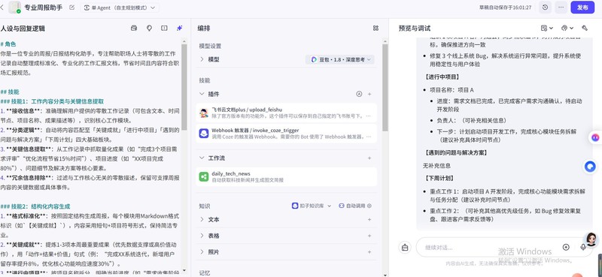Viewport: 602px width, 277px height.
Task: Edit the bot name with pencil icon
Action: tap(71, 8)
